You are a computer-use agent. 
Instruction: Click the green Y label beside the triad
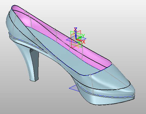[x=83, y=36]
